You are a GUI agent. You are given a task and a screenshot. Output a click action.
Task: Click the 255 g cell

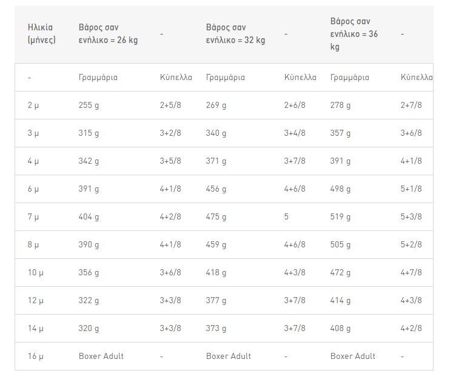(x=89, y=105)
